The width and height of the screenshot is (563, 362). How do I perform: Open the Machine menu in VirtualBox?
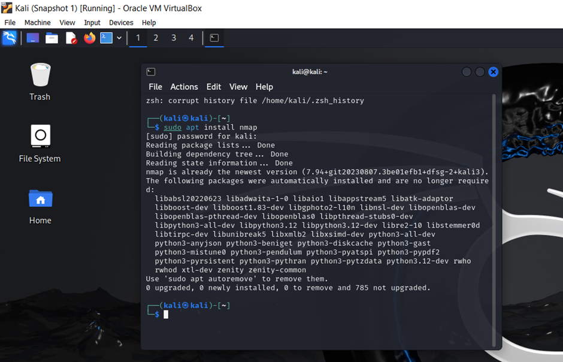coord(37,22)
